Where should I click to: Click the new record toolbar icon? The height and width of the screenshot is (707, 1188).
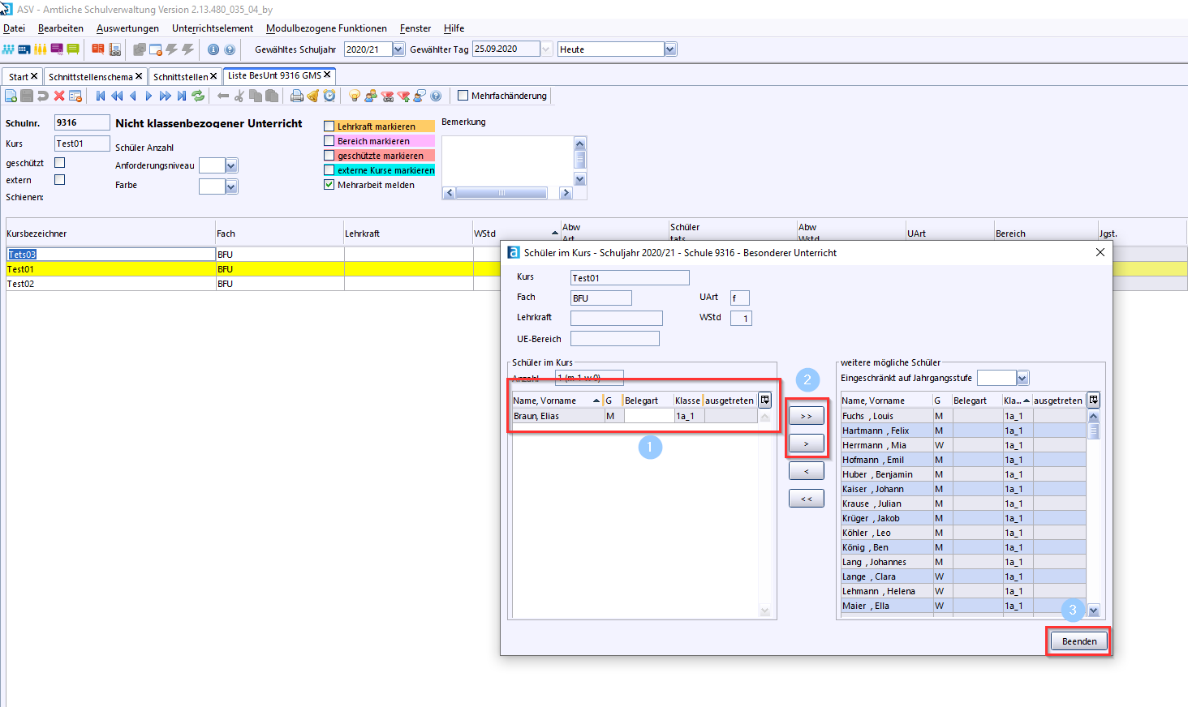click(11, 96)
